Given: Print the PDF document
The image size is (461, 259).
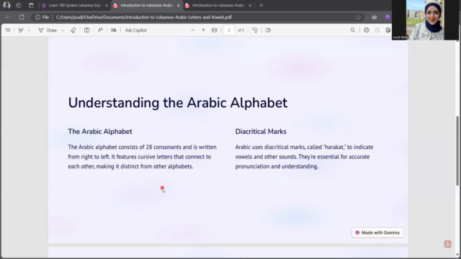Looking at the screenshot, I should [x=367, y=30].
